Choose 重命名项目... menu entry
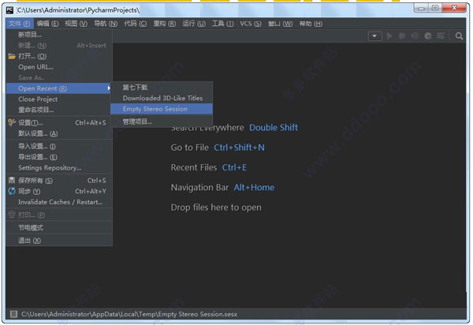 (59, 110)
